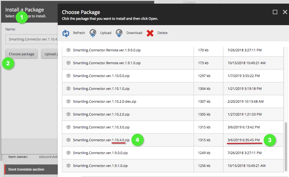The height and width of the screenshot is (177, 289).
Task: Expand the Dont translate section header
Action: click(26, 169)
